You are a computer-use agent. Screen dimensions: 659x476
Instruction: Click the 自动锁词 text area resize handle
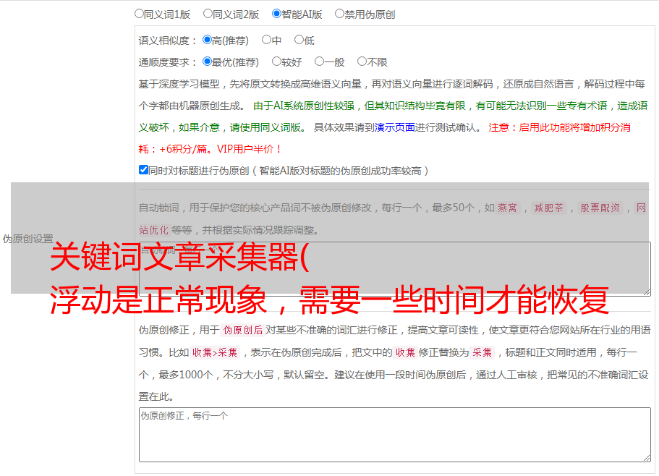[x=646, y=291]
